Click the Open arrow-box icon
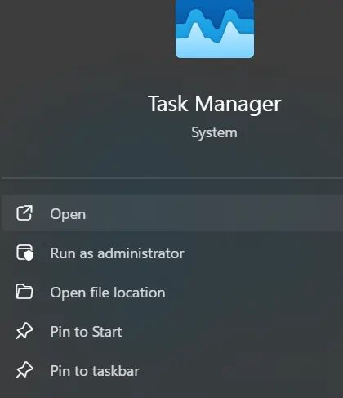 pyautogui.click(x=24, y=213)
